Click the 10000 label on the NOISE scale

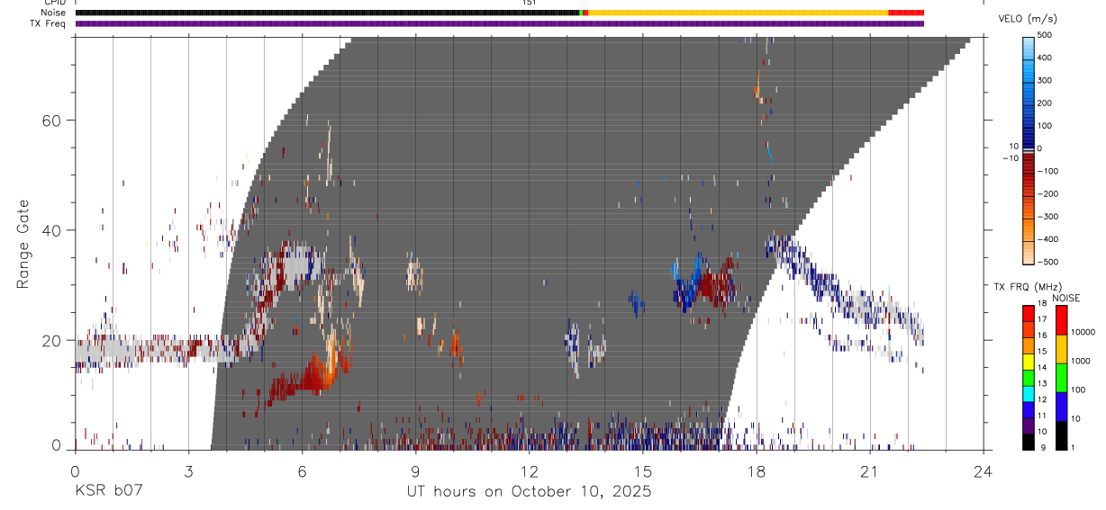point(1083,332)
